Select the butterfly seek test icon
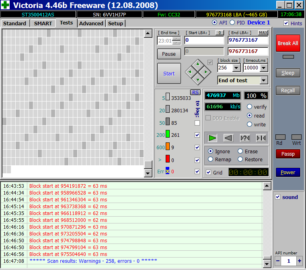Viewport: 306px width, 270px height. pyautogui.click(x=261, y=138)
